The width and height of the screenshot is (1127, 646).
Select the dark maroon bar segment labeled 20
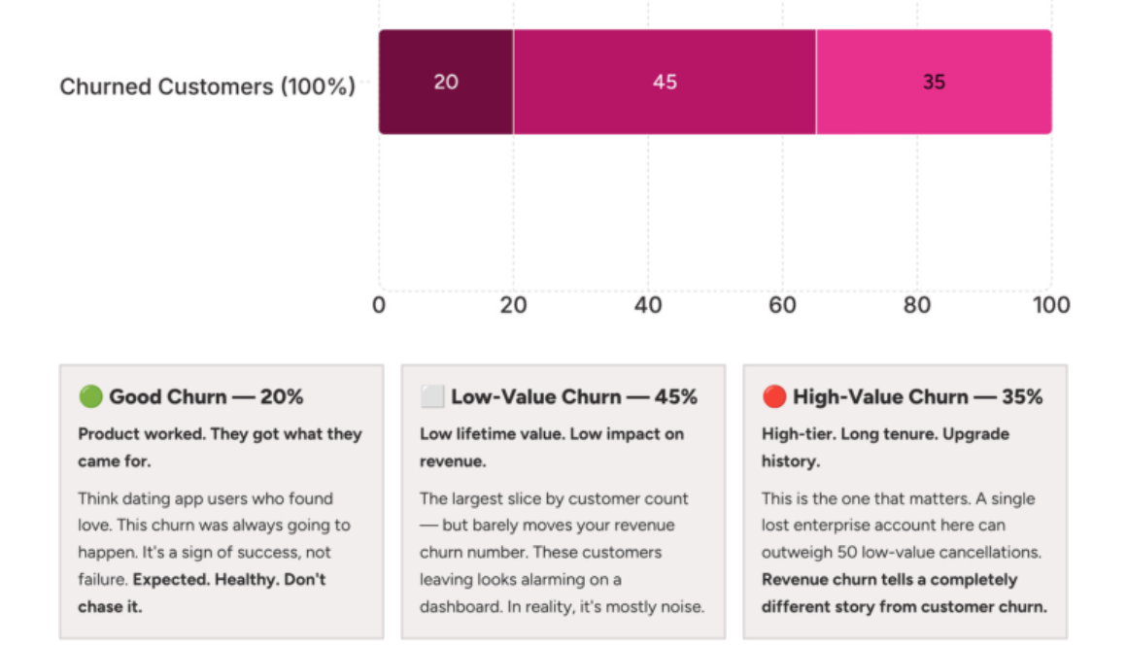pos(446,82)
